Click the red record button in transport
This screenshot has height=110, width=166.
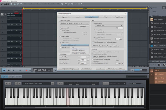(x=27, y=70)
